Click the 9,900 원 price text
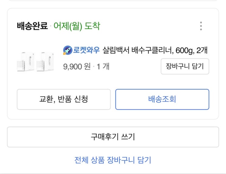This screenshot has height=174, width=226. click(77, 66)
